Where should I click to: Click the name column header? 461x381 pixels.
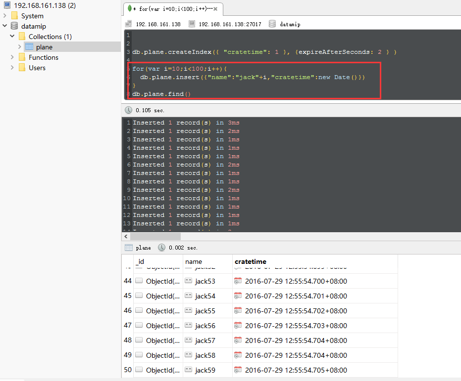point(207,261)
